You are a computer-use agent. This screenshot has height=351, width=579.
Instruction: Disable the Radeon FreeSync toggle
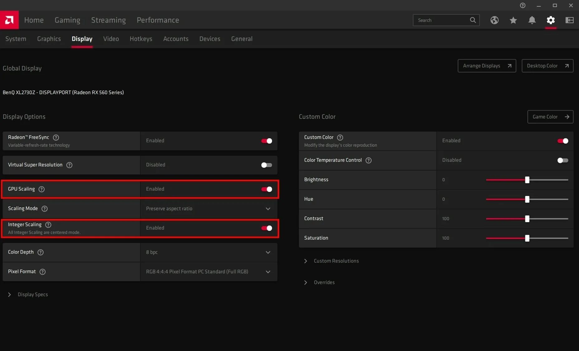[267, 141]
